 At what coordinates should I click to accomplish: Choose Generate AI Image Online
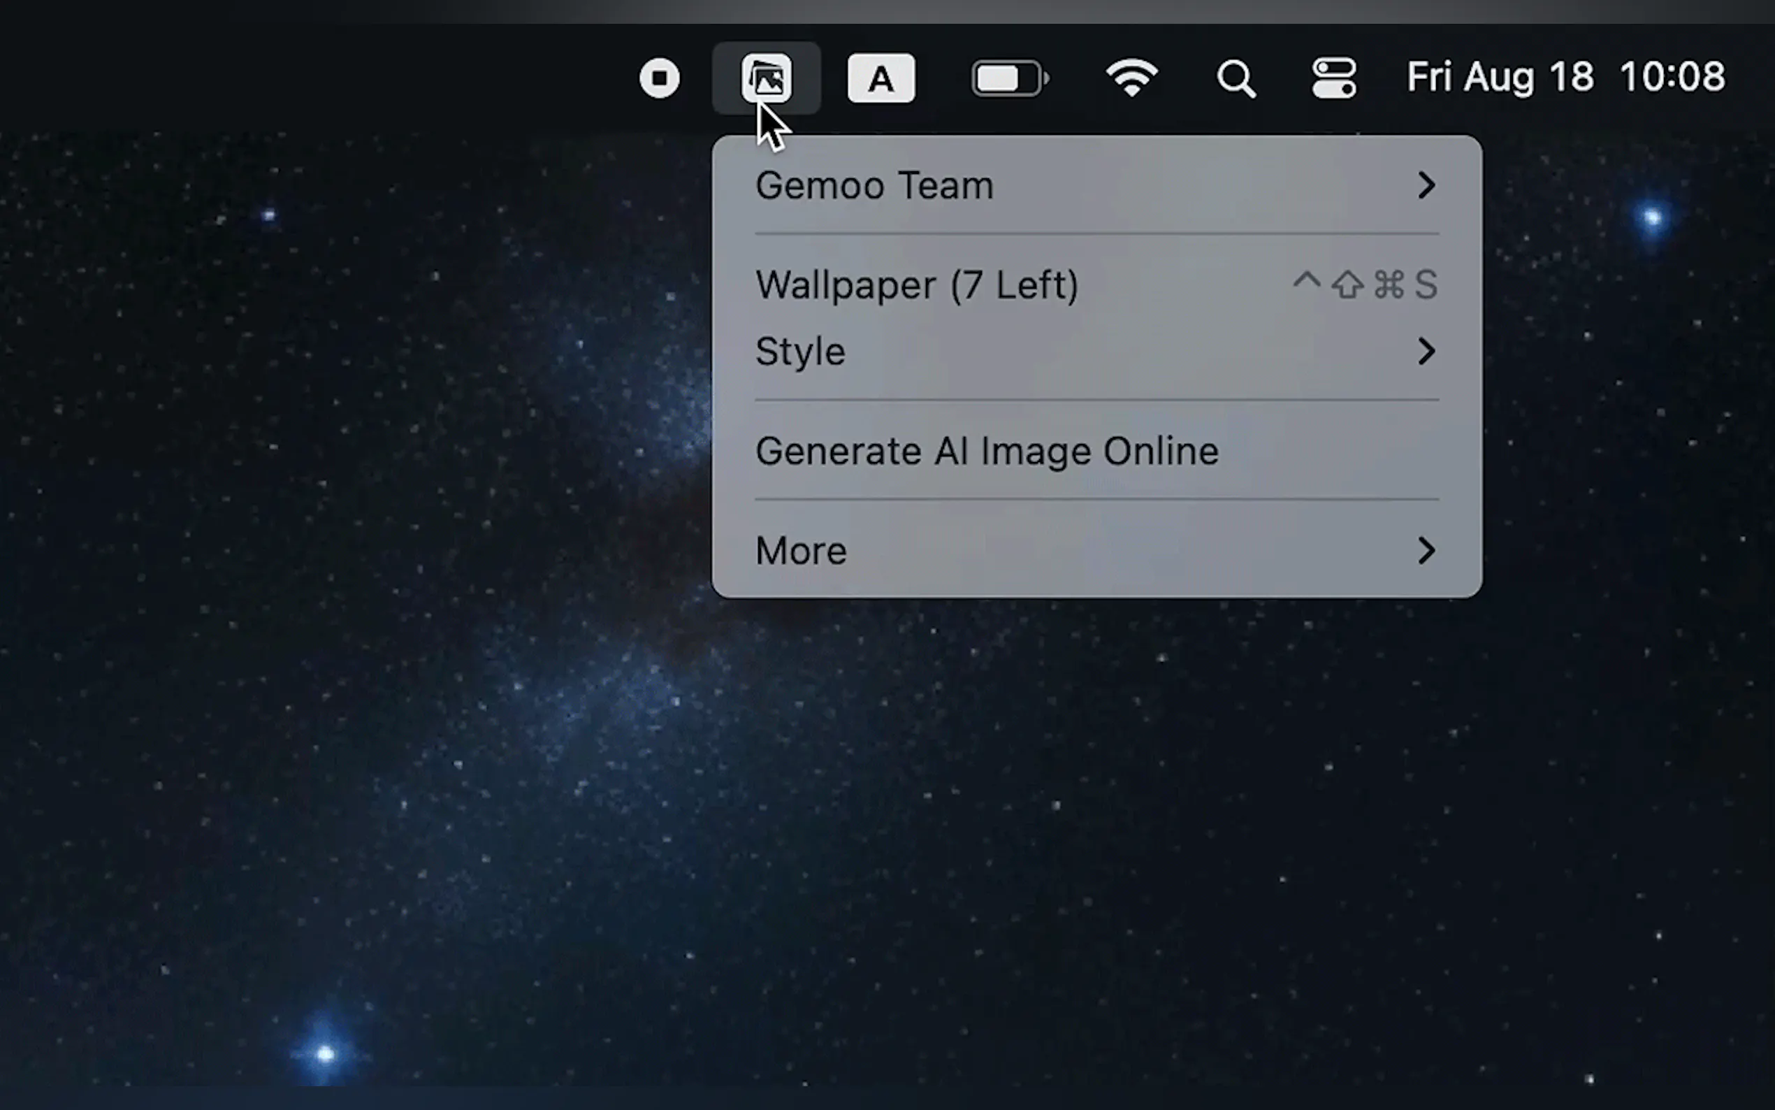coord(987,451)
